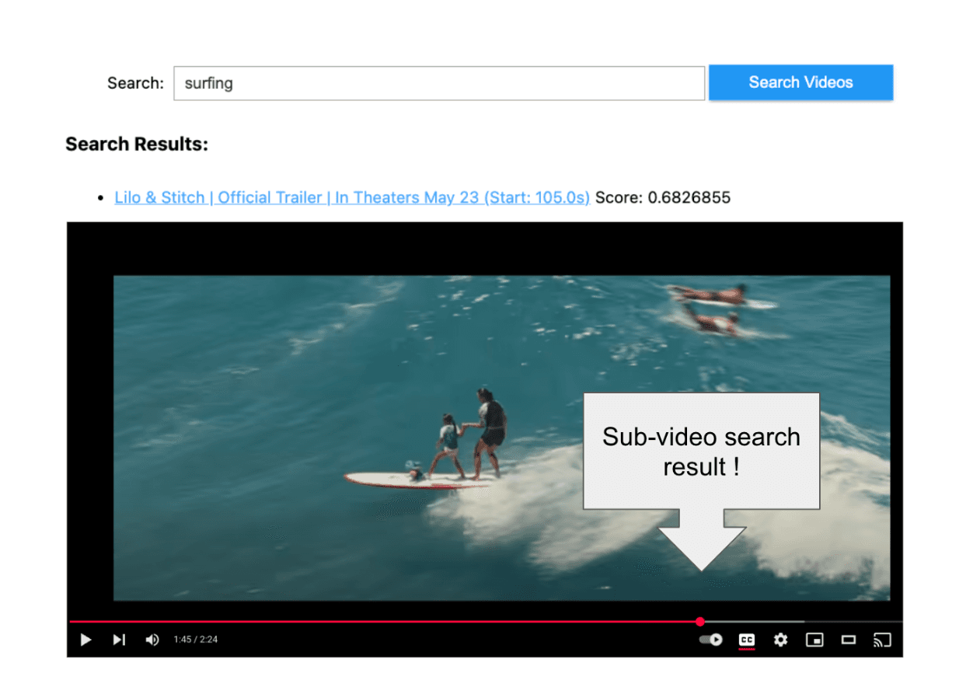Play the video

(85, 639)
